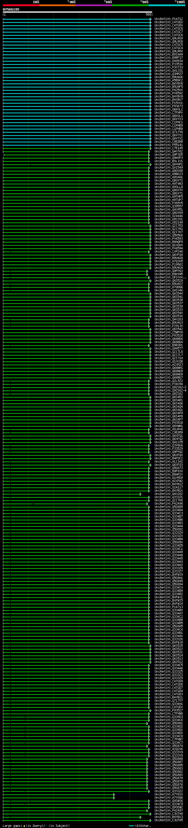This screenshot has width=188, height=828.
Task: Select the UniRef100_Q6S530 label
Action: tap(169, 316)
